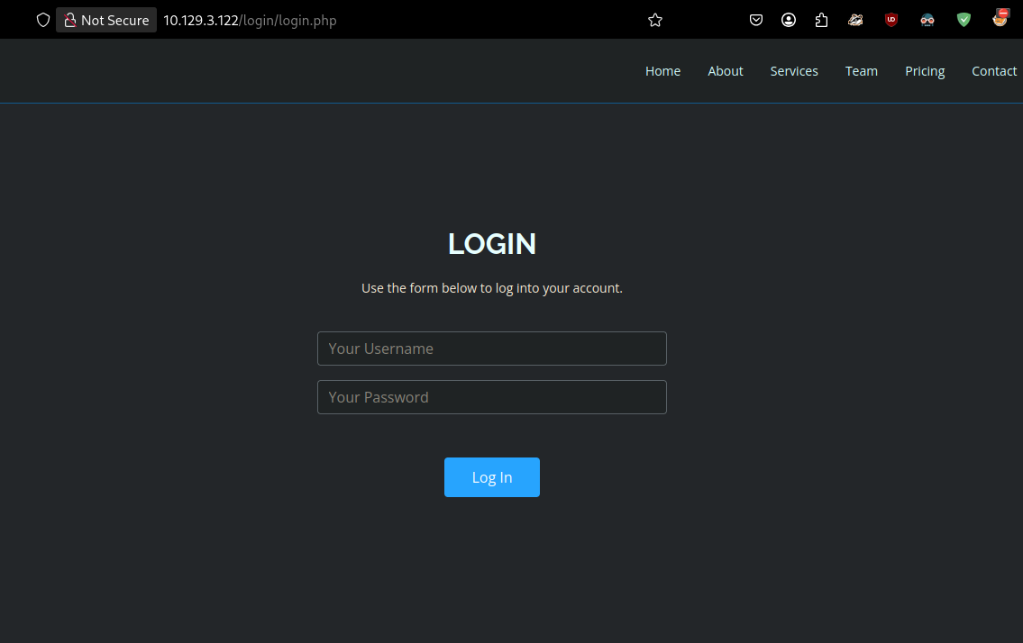1023x643 pixels.
Task: Open the Pocket save icon
Action: [x=756, y=20]
